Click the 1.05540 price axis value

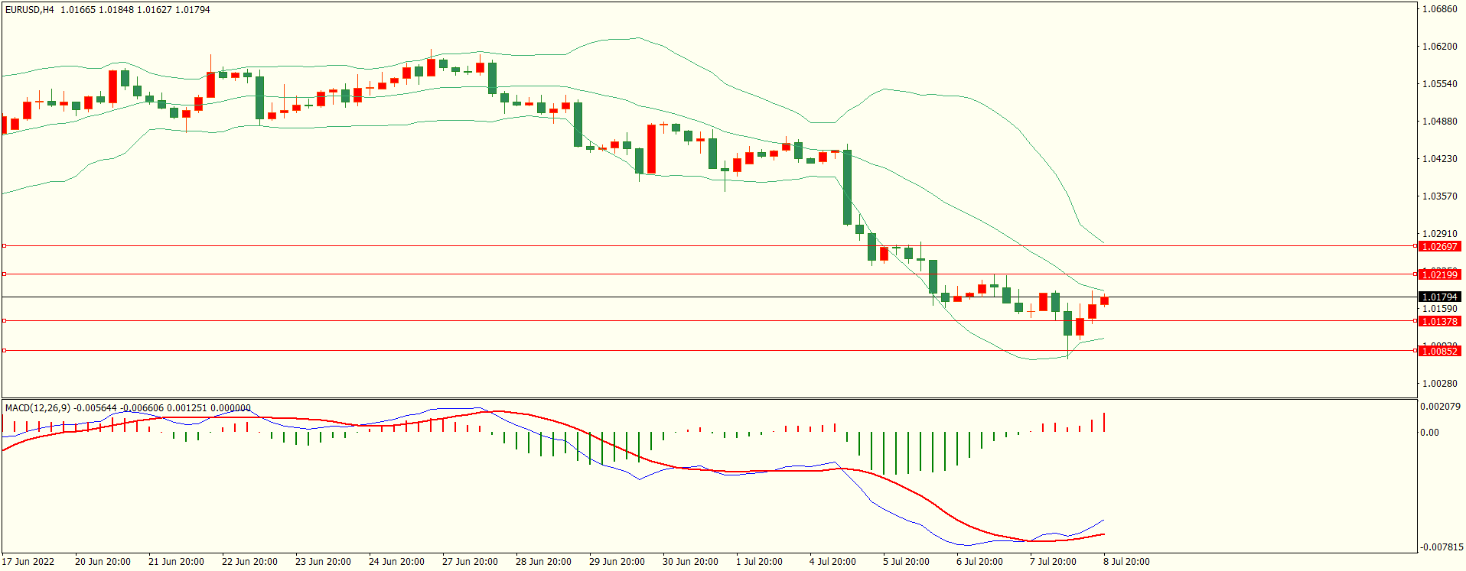click(x=1439, y=84)
